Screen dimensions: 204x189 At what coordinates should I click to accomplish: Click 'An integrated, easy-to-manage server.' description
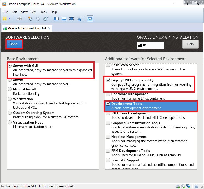41,84
